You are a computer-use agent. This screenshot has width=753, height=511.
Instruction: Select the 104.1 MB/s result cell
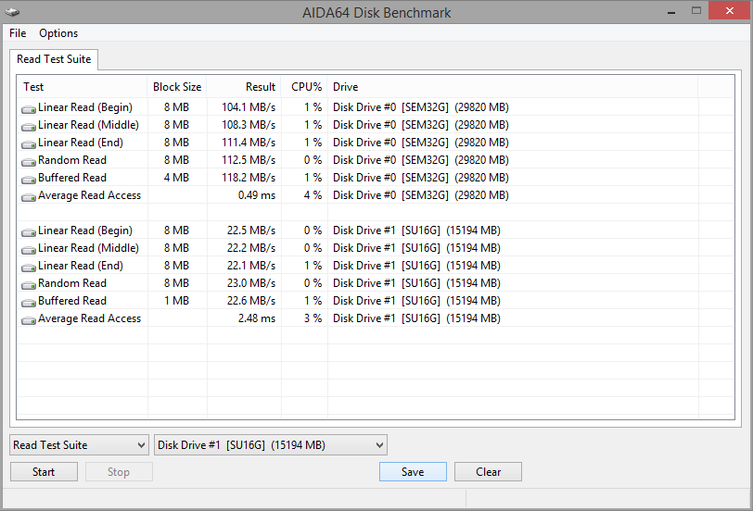pyautogui.click(x=249, y=107)
